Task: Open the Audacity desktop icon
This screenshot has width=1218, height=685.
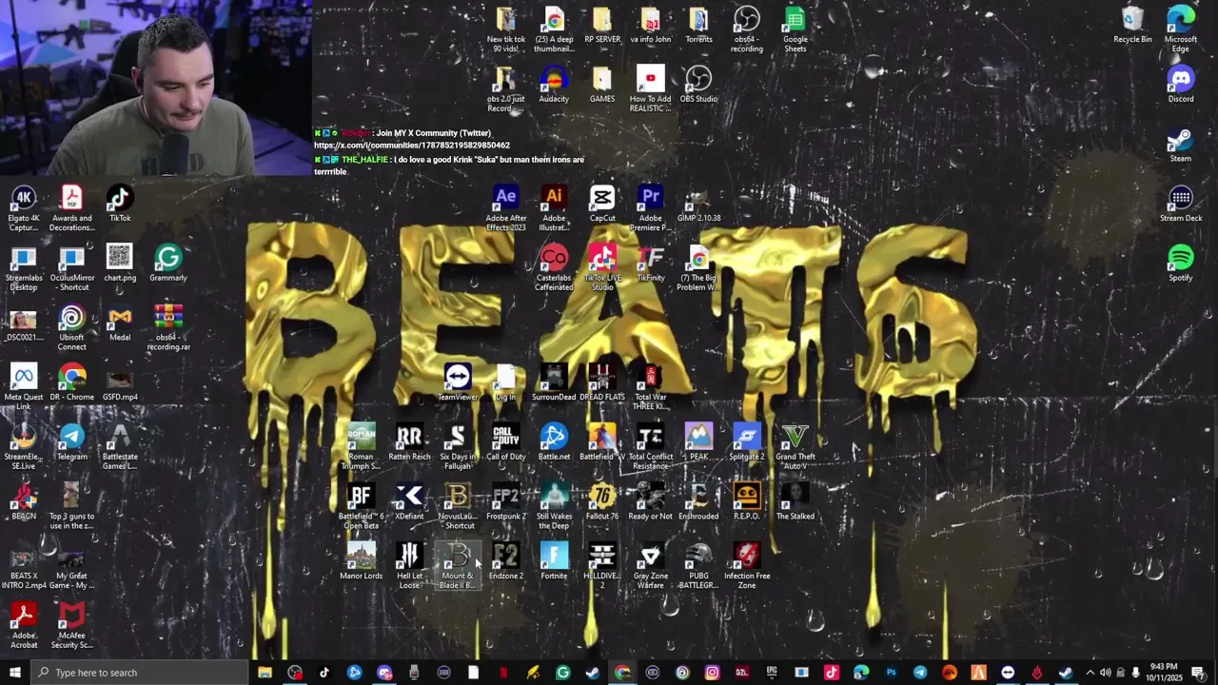Action: 554,84
